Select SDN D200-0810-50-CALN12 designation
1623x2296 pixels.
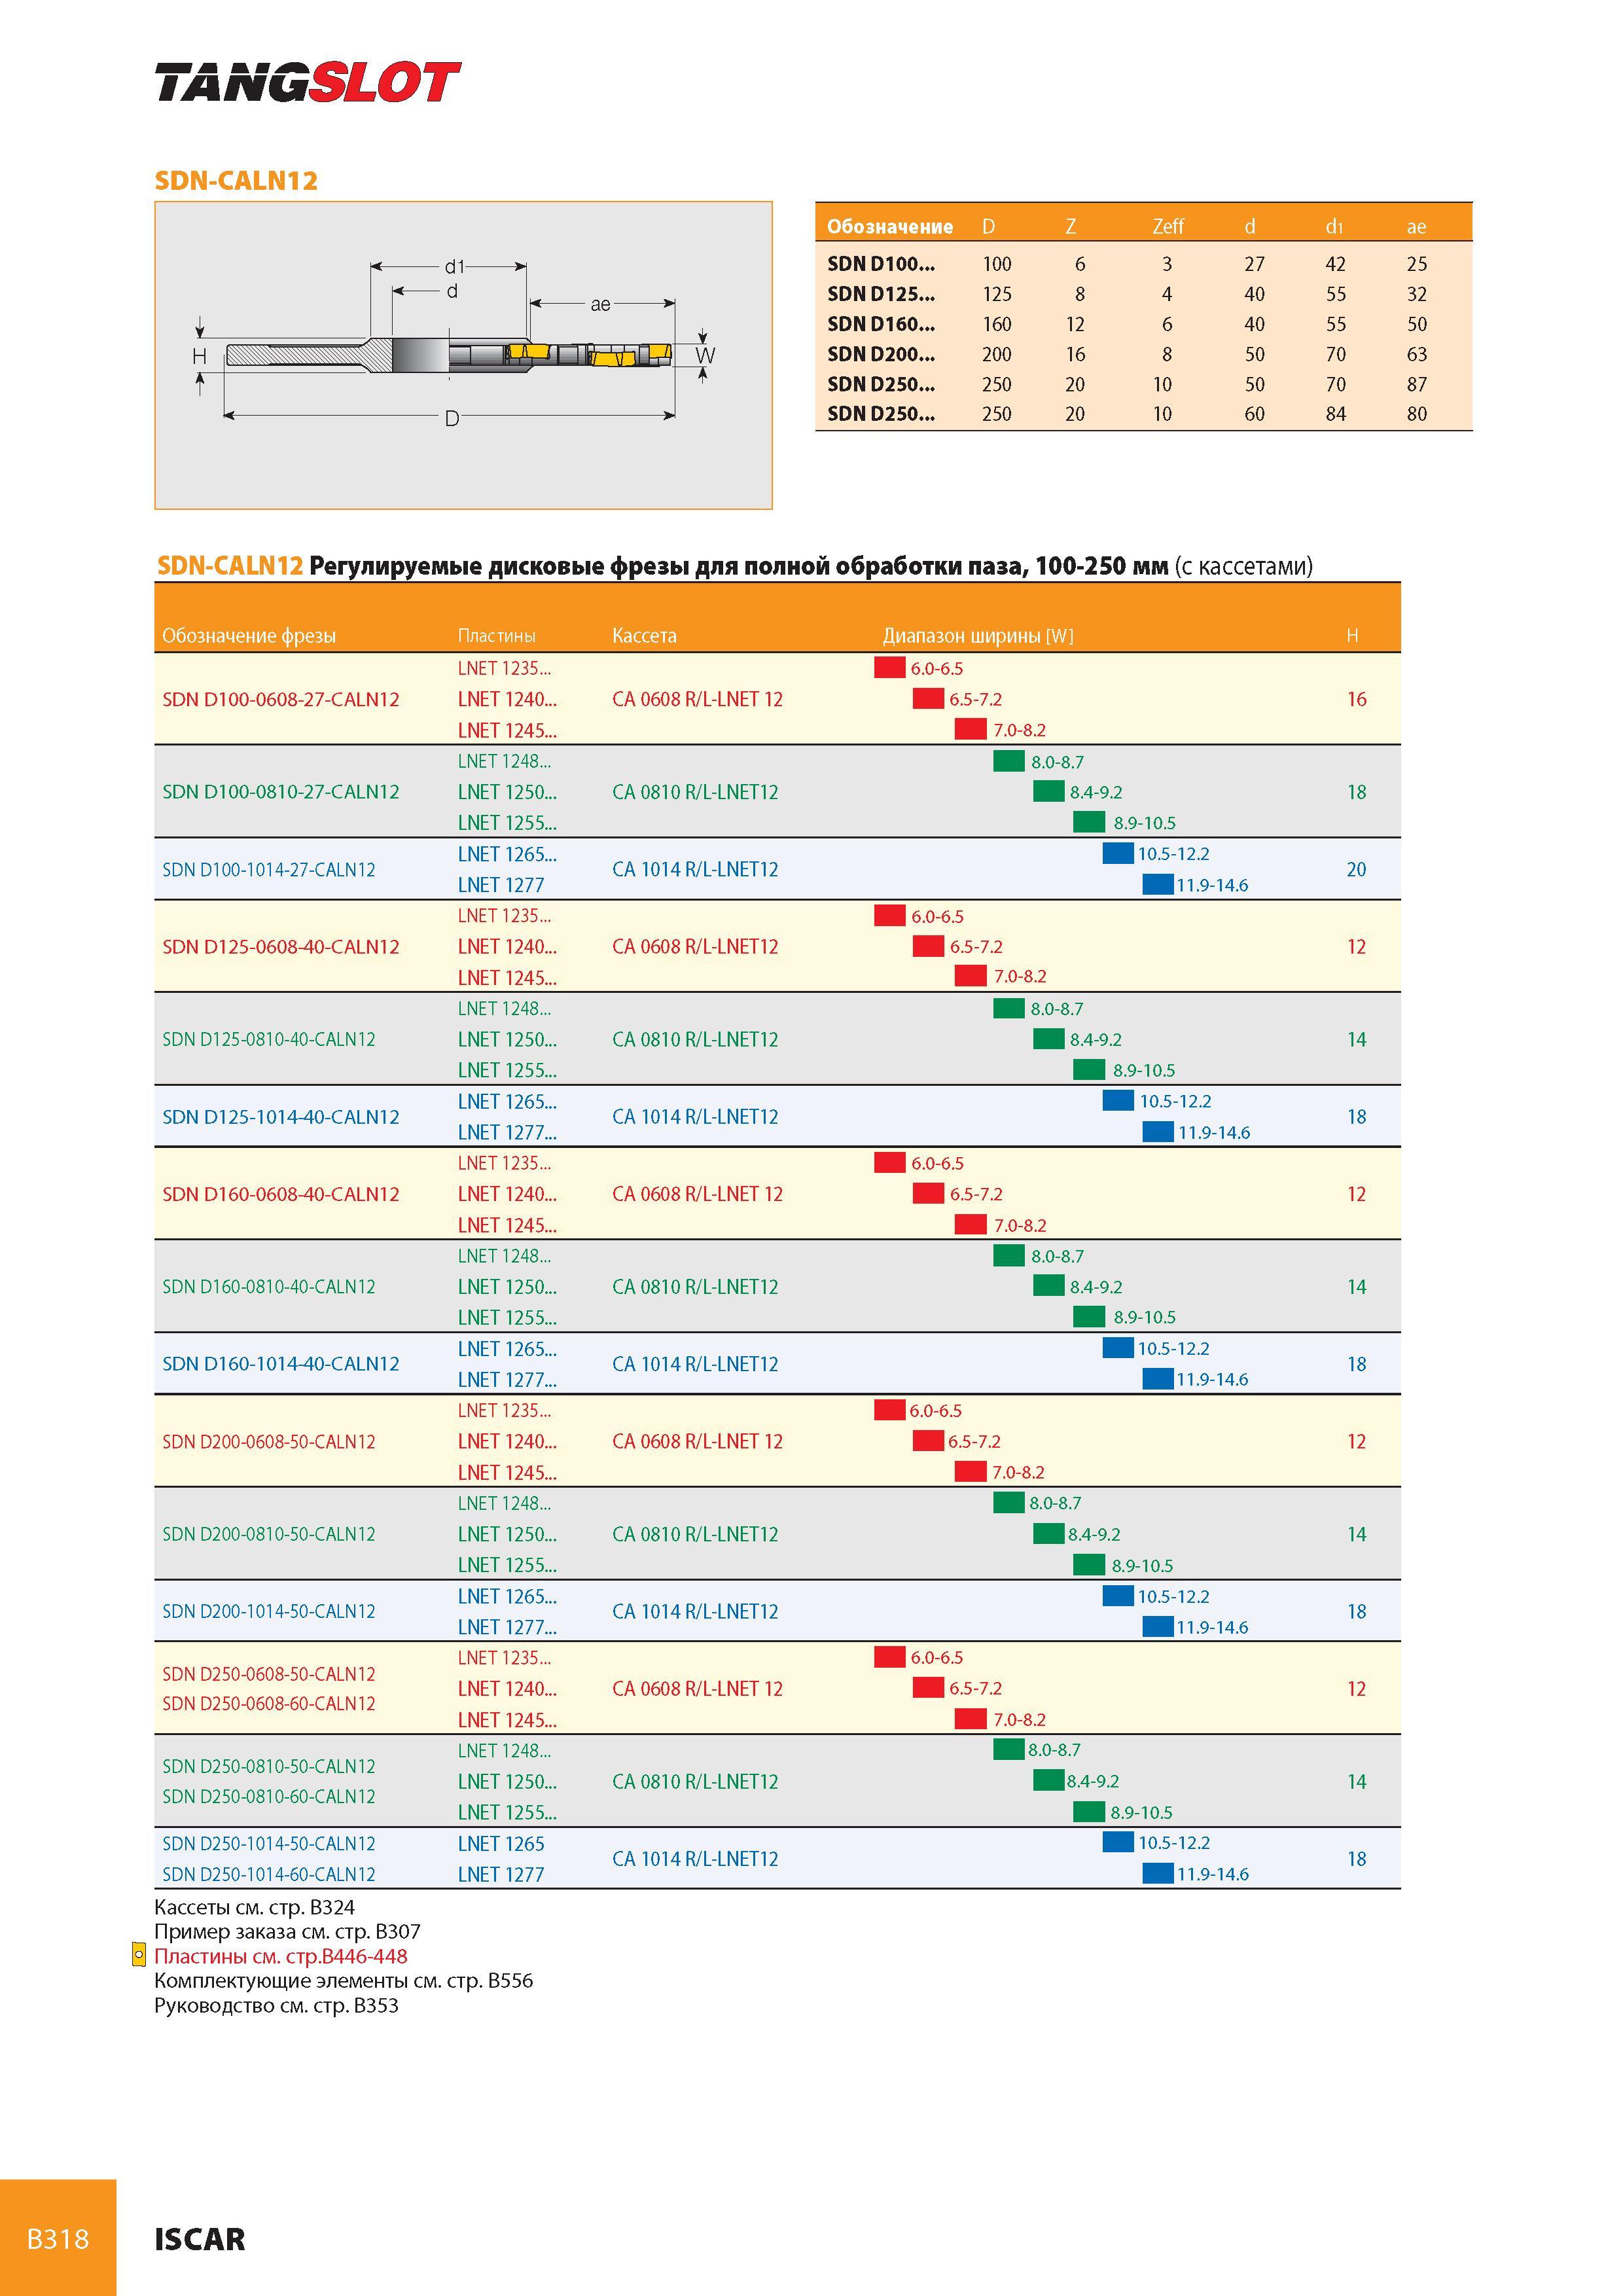269,1534
